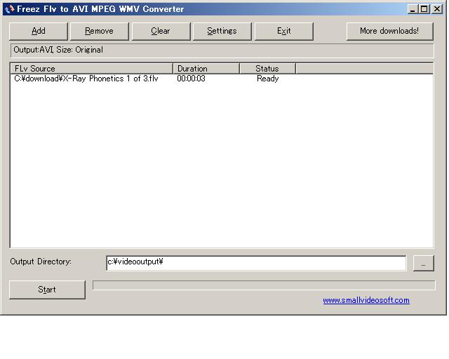Minimize the converter window
449x359 pixels.
(413, 9)
